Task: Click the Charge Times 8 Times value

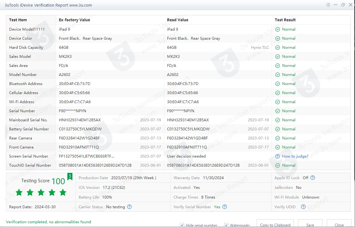Action: pos(208,197)
